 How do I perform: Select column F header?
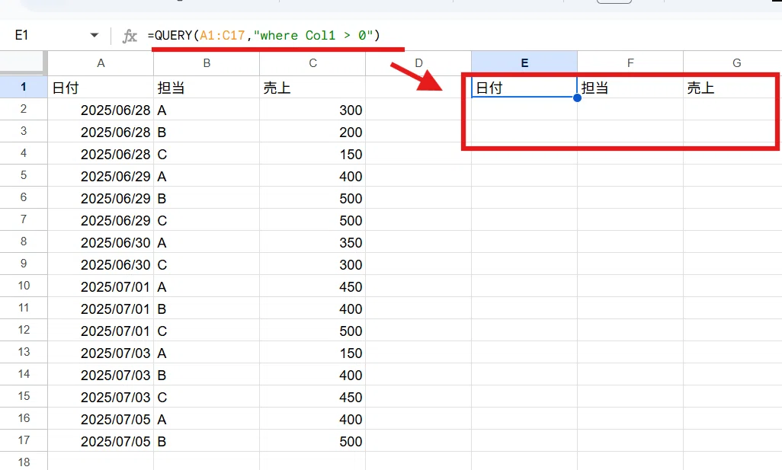(x=630, y=63)
